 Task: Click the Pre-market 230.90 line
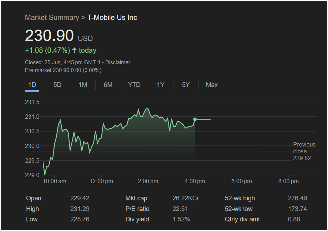tap(63, 70)
